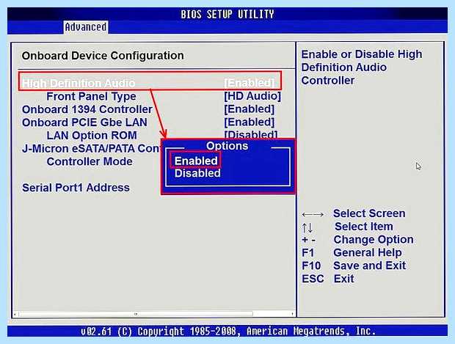
Task: Click the horizontal scrollbar's right arrow
Action: [292, 314]
